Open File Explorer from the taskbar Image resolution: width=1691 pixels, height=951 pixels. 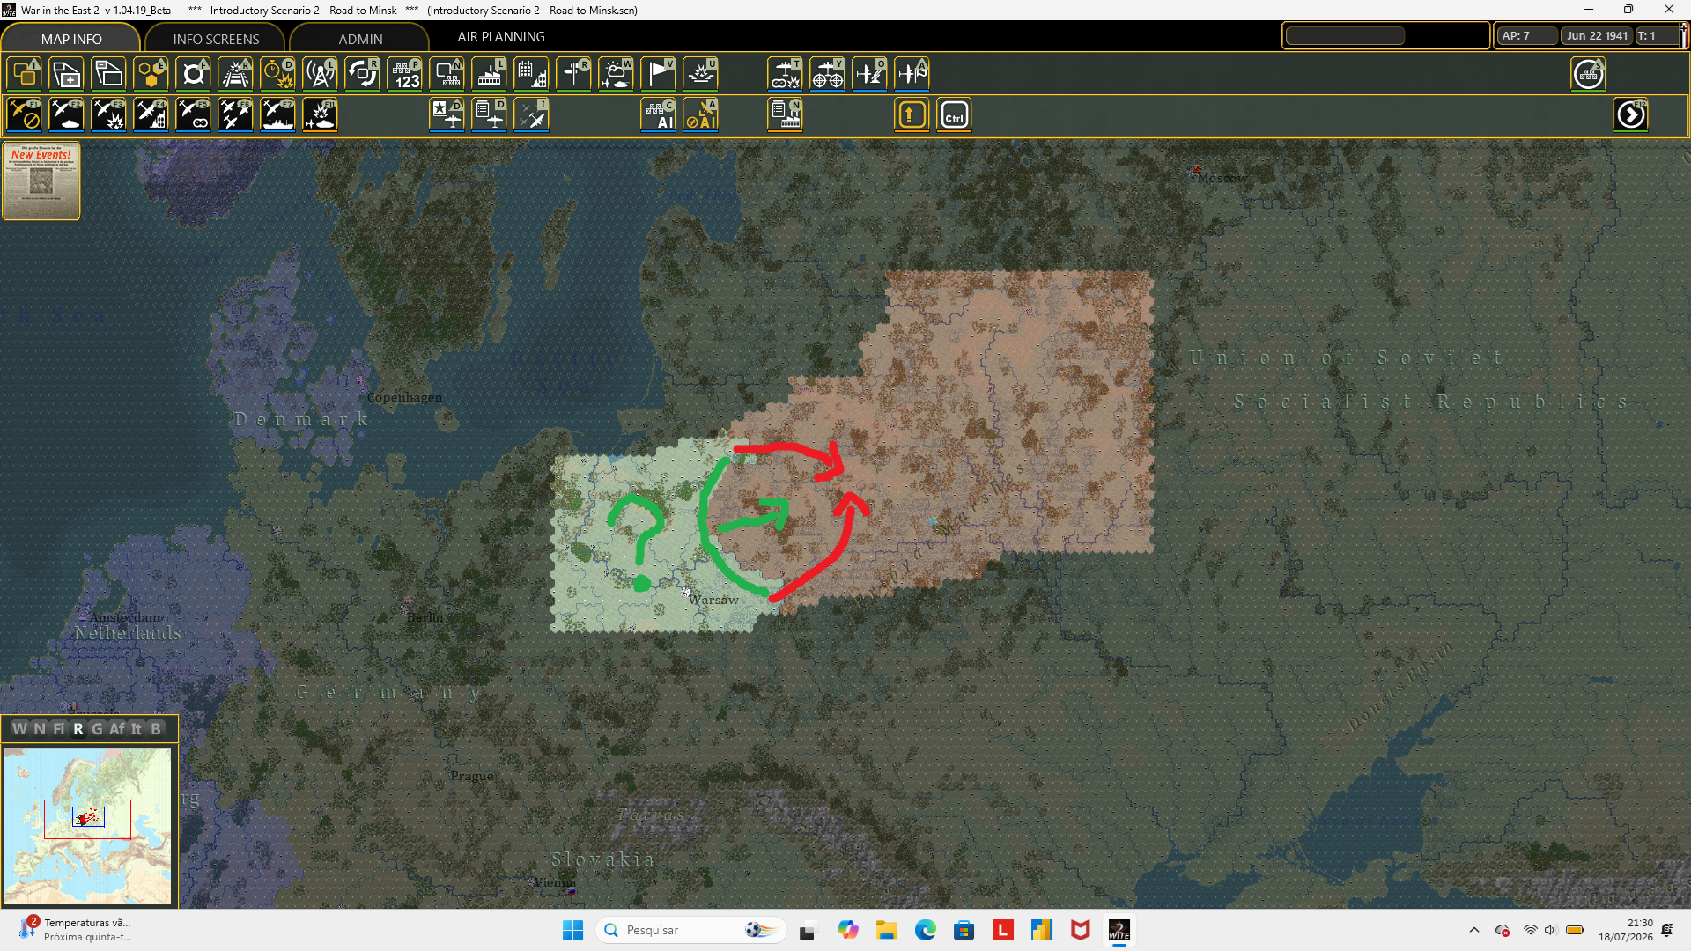(886, 930)
